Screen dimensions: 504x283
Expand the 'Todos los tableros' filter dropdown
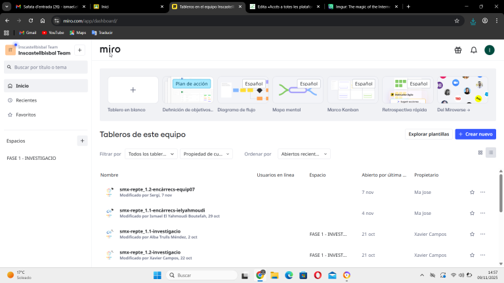(x=151, y=154)
